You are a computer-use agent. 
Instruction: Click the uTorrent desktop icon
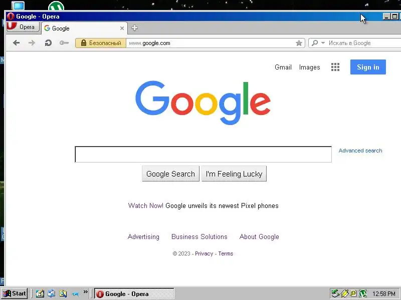pos(56,5)
